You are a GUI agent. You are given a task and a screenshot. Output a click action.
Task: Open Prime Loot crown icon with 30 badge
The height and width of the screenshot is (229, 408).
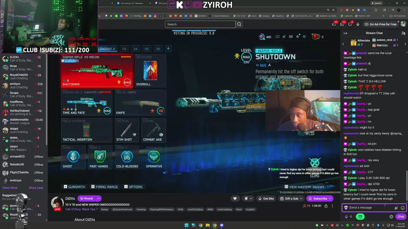[x=334, y=24]
